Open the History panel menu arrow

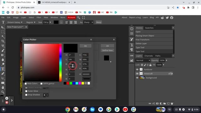pyautogui.click(x=173, y=28)
